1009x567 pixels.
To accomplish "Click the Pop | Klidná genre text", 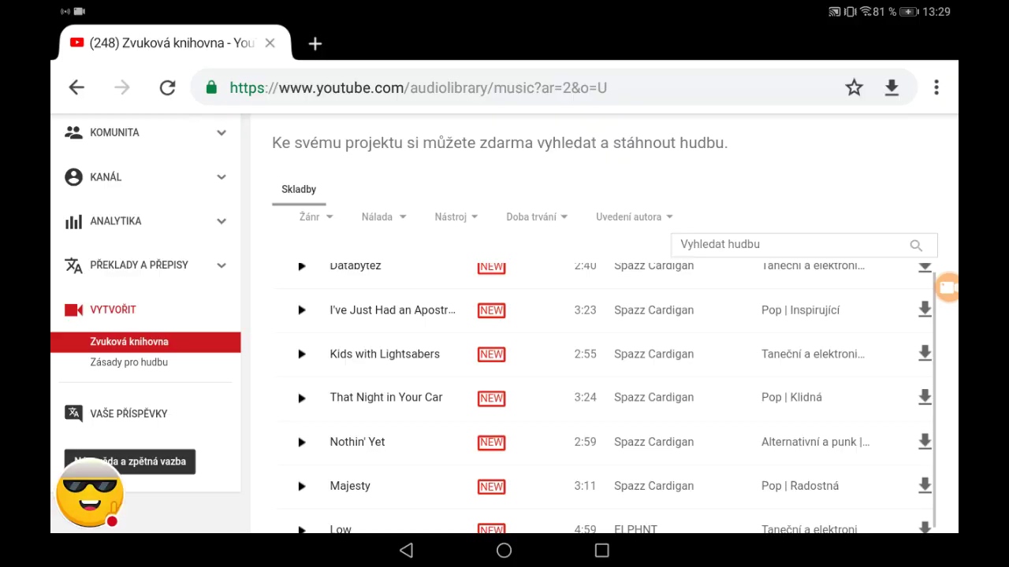I will coord(791,398).
